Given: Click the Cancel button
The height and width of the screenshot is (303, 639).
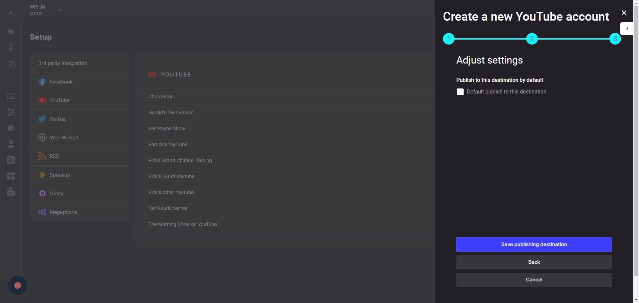Looking at the screenshot, I should pyautogui.click(x=534, y=280).
